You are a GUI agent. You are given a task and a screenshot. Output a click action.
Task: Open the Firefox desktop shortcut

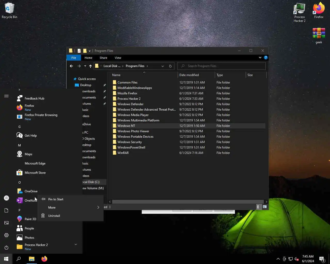click(319, 11)
